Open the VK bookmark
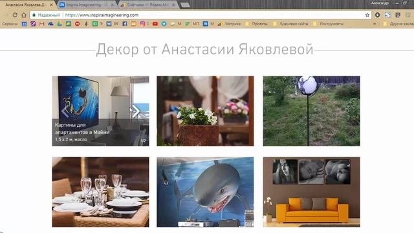 112,24
